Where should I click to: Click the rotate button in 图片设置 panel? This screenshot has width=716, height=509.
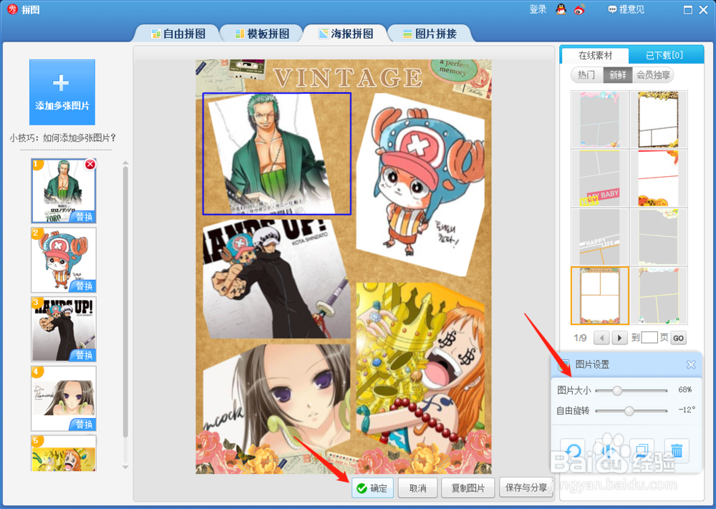573,451
